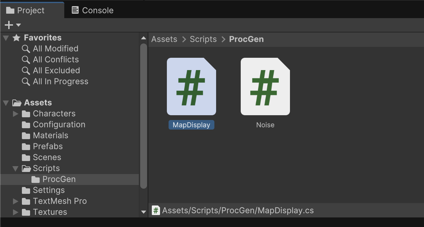Select the All In Progress favorite
Screen dimensions: 424x227
pyautogui.click(x=61, y=81)
